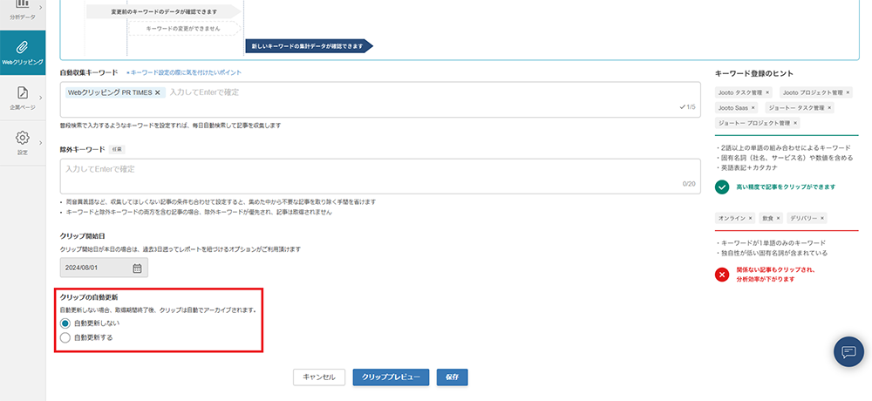
Task: Click the 2024/08/01 date field
Action: [104, 268]
